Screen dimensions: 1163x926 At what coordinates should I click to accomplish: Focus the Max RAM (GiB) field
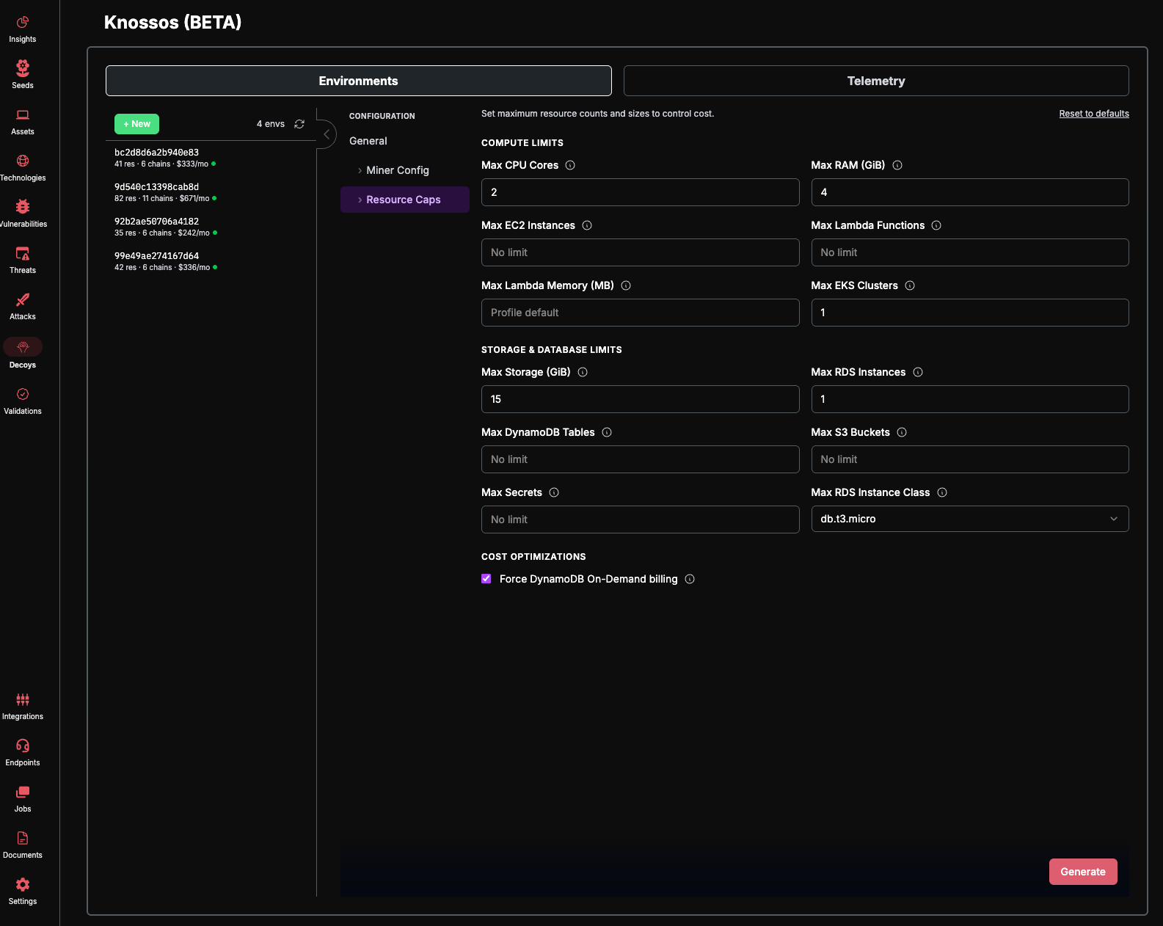(970, 192)
